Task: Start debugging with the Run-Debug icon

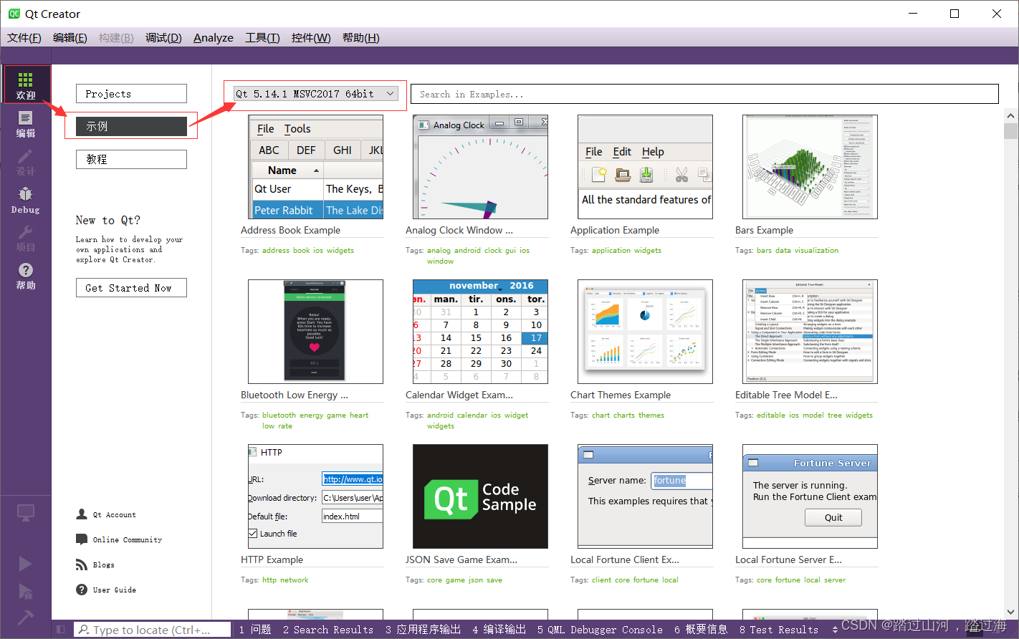Action: (x=26, y=591)
